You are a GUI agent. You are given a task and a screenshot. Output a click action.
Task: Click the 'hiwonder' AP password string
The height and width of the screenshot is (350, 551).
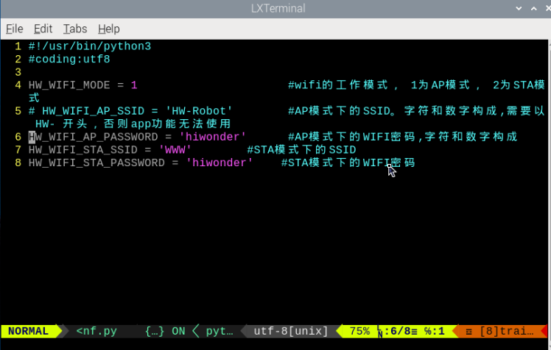click(213, 137)
